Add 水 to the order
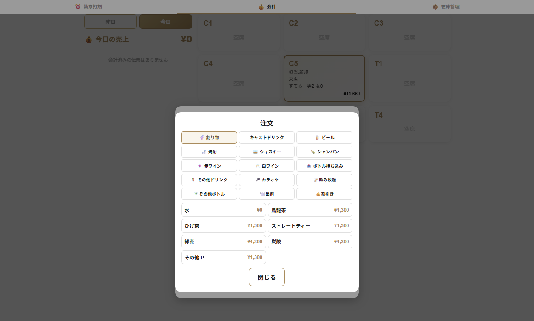The height and width of the screenshot is (321, 534). [223, 210]
